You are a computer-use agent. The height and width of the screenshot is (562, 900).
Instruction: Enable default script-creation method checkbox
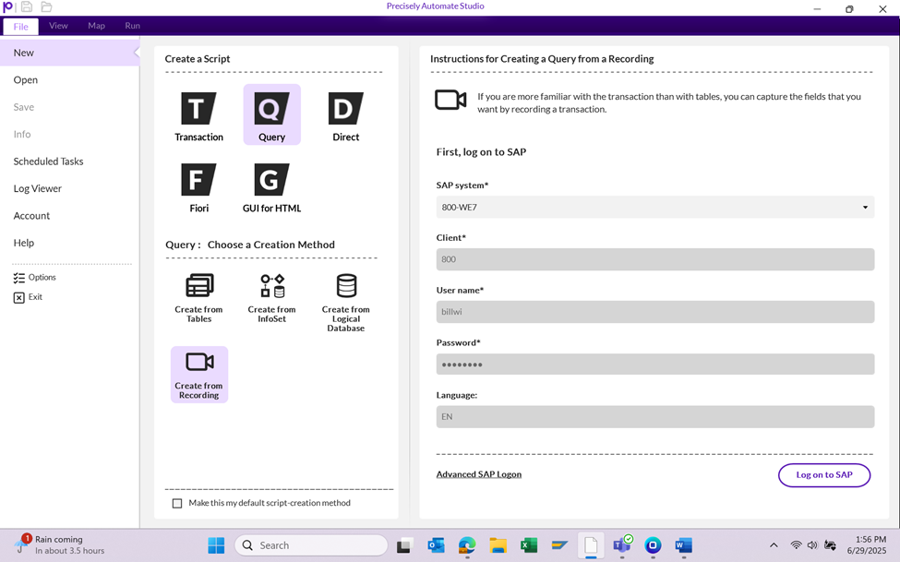pos(177,503)
